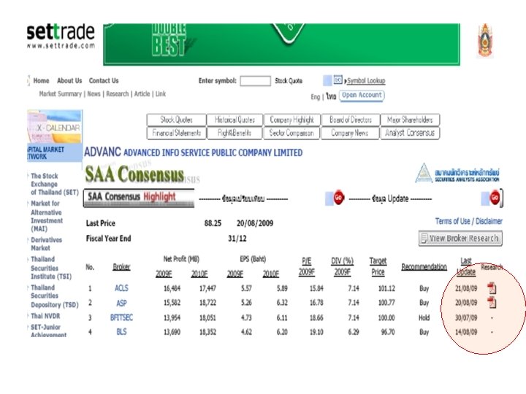Viewport: 526px width, 394px height.
Task: Click the Enter symbol input field
Action: 255,81
